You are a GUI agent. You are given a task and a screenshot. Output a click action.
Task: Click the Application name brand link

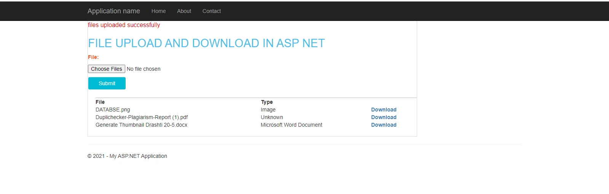point(113,11)
